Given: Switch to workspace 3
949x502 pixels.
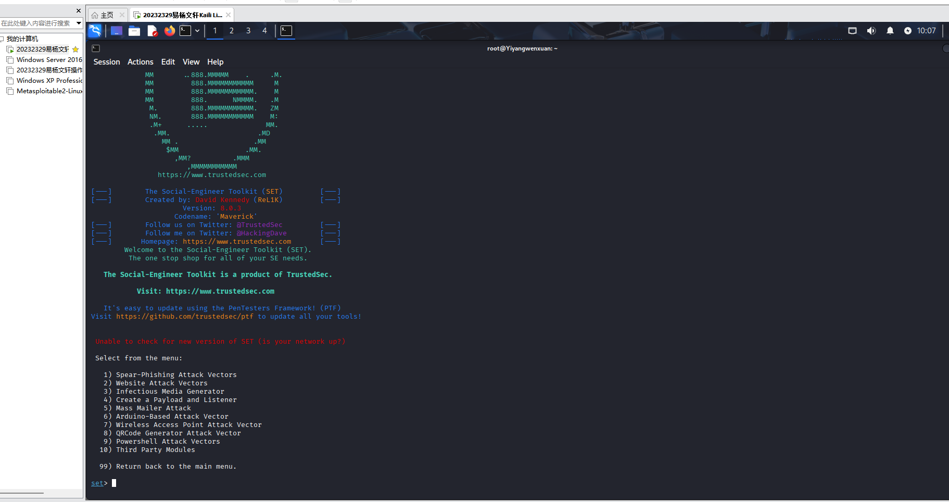Looking at the screenshot, I should tap(248, 31).
